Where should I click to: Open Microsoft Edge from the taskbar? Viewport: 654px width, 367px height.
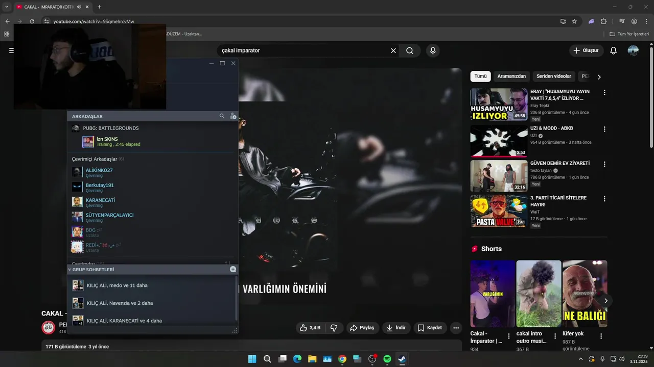(297, 359)
